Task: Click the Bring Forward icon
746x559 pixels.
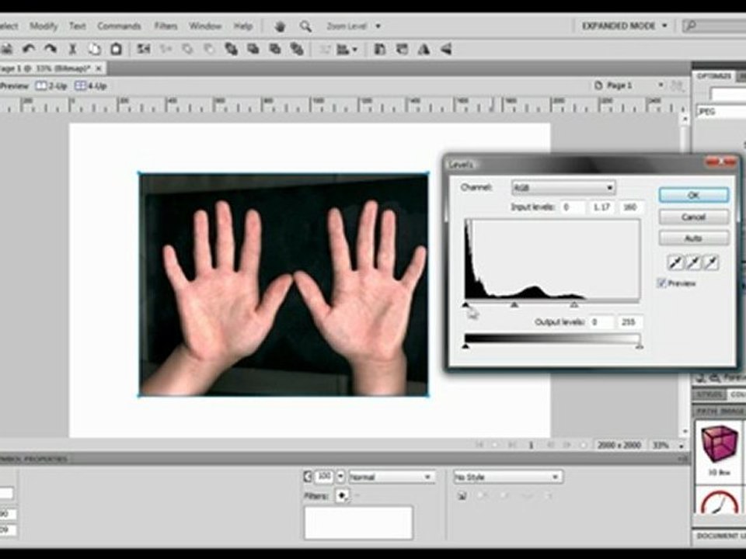Action: point(253,49)
